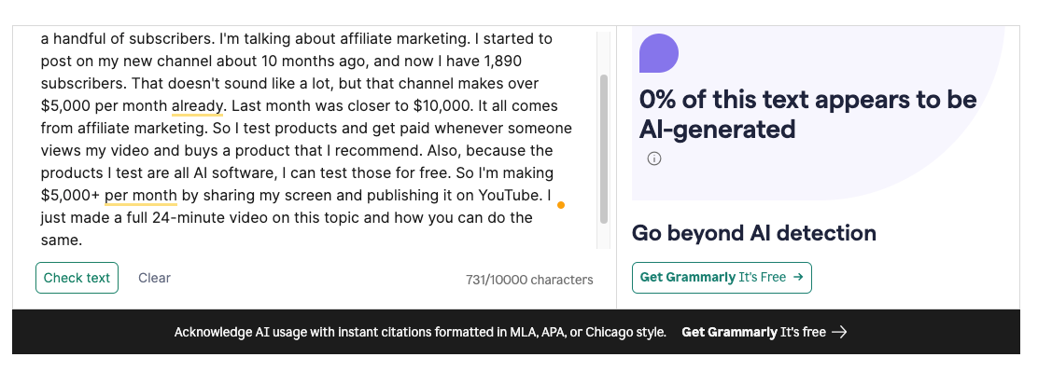Click the arrow icon in the black banner
1038x371 pixels.
(839, 332)
